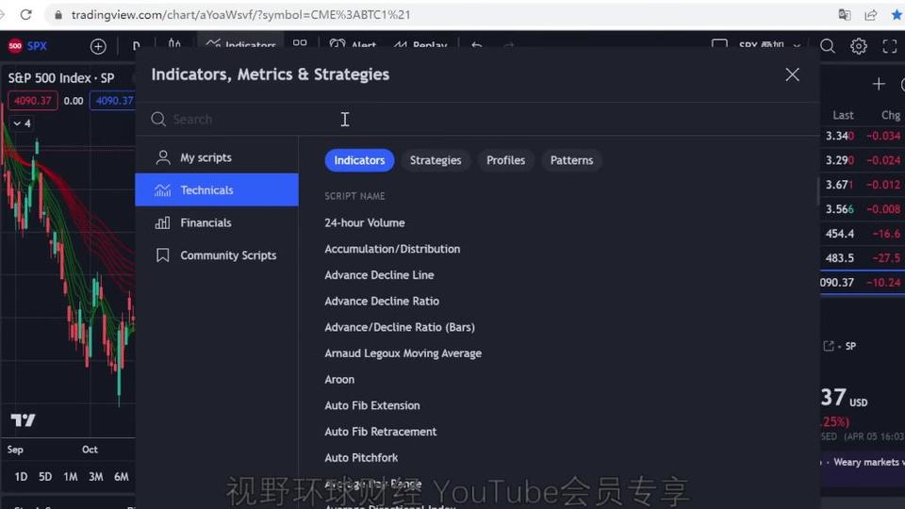Screen dimensions: 905x509
Task: Add the 24-hour Volume indicator
Action: (x=364, y=222)
